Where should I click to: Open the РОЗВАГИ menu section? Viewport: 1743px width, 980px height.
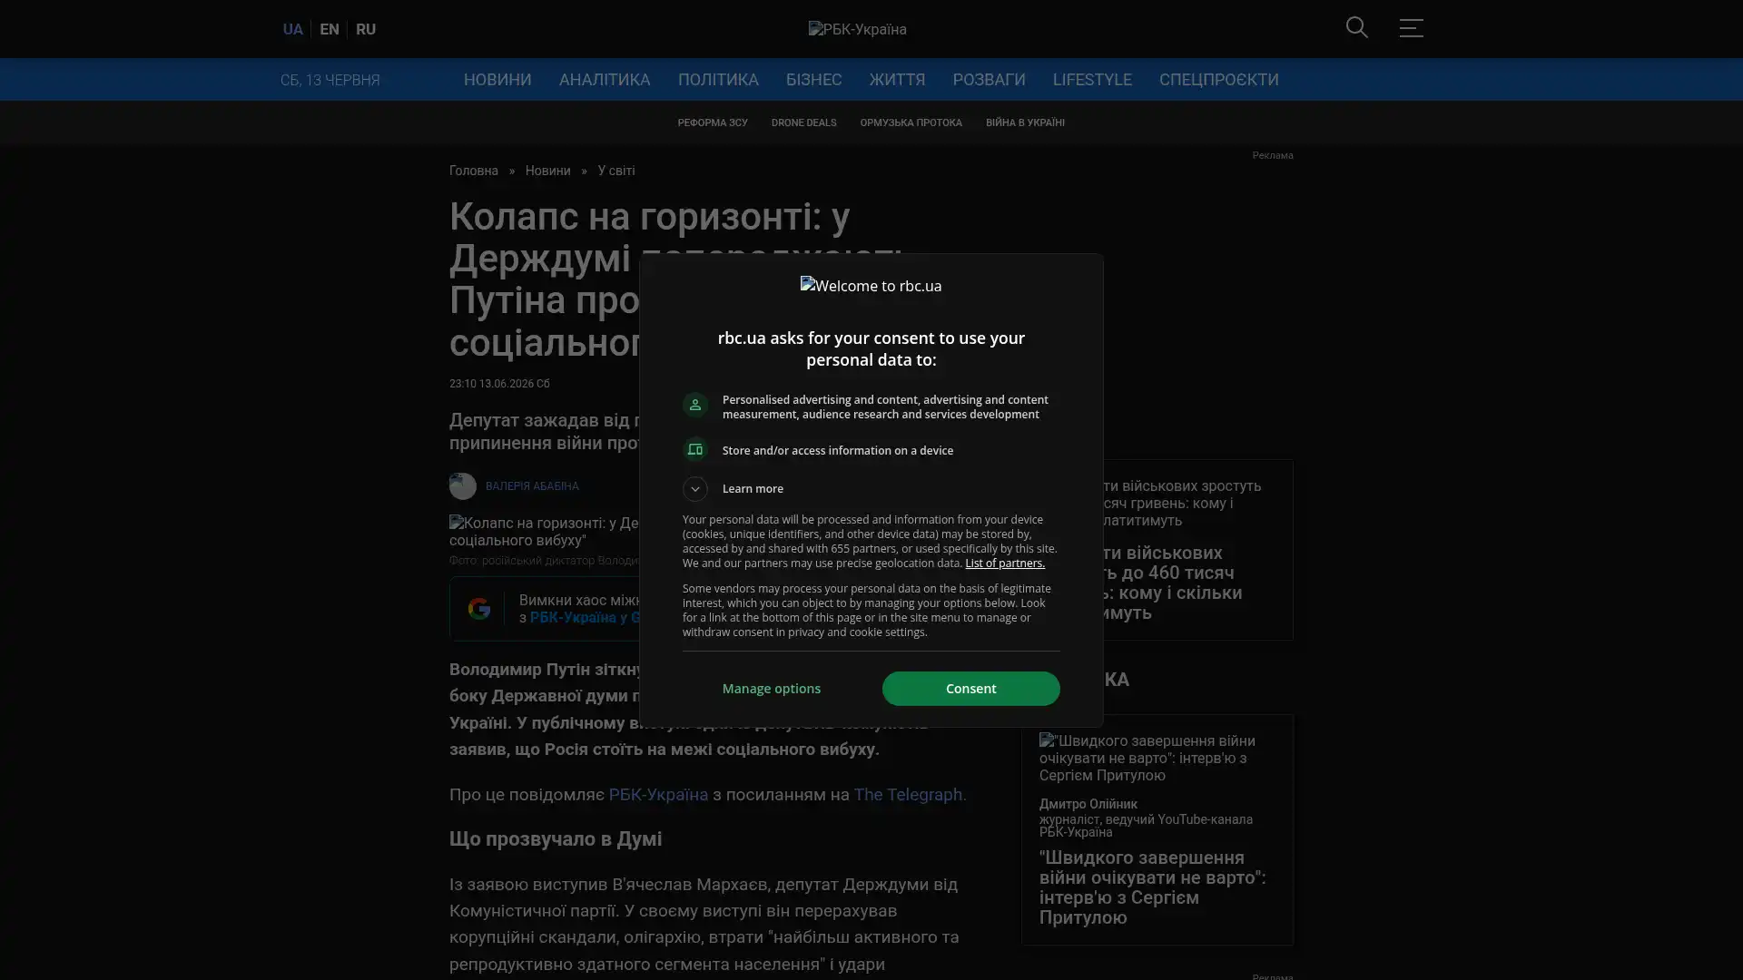pyautogui.click(x=989, y=80)
